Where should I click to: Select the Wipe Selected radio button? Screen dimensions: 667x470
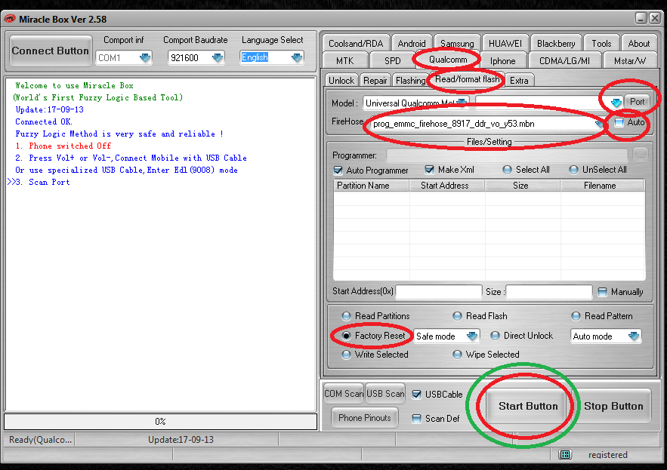(x=457, y=355)
